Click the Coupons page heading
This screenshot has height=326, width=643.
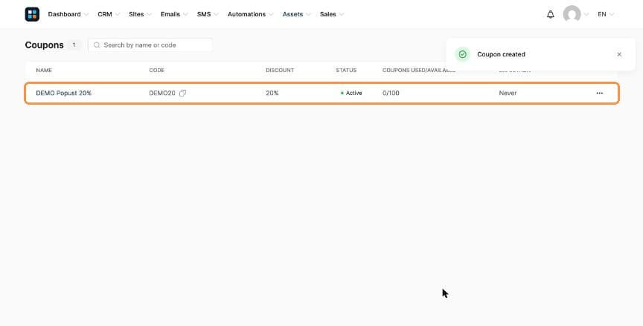(45, 45)
